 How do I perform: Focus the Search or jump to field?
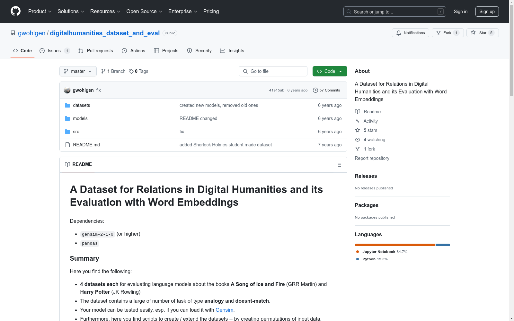pyautogui.click(x=395, y=12)
